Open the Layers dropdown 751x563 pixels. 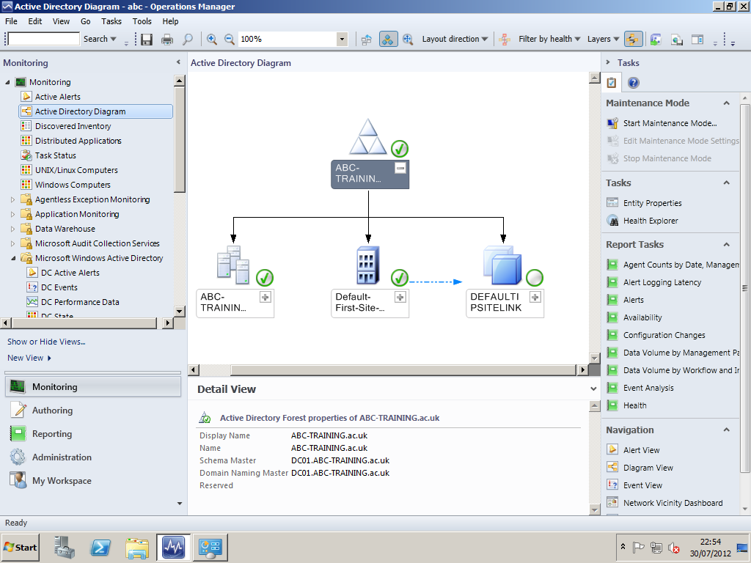pos(603,40)
